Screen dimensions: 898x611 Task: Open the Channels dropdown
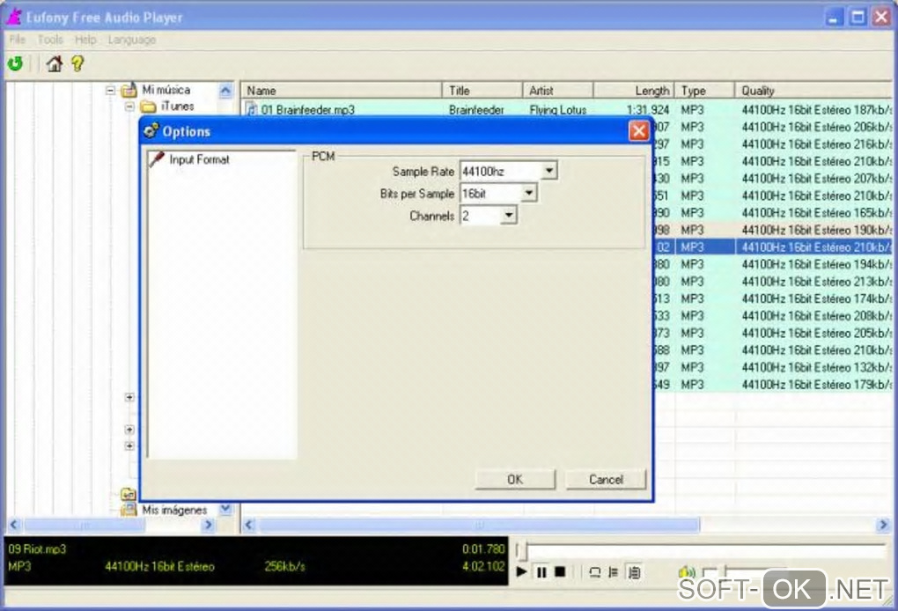[x=509, y=216]
